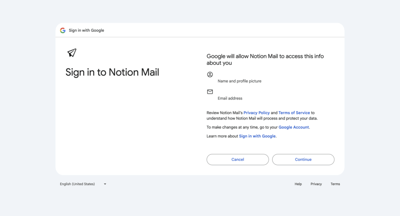Click the "Name and profile picture" label

tap(239, 81)
